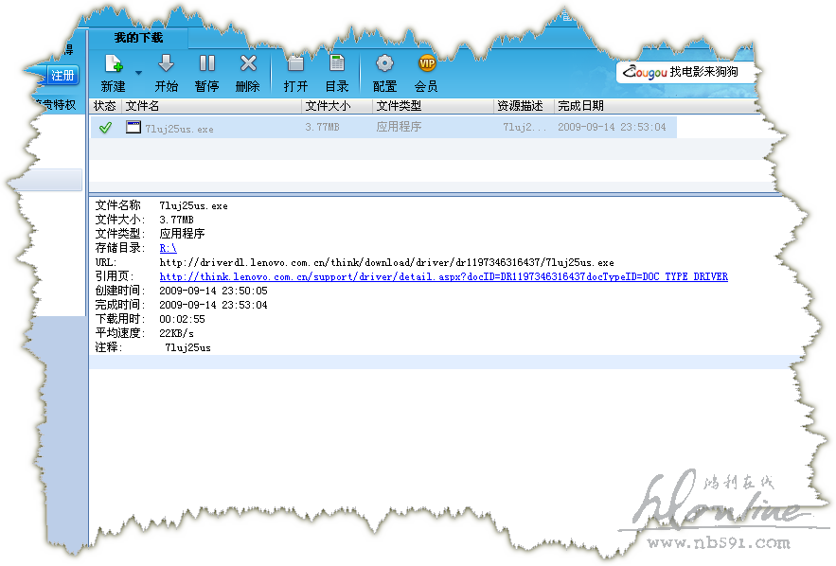Click the 注册 (Register) button
This screenshot has height=566, width=836.
click(x=63, y=76)
